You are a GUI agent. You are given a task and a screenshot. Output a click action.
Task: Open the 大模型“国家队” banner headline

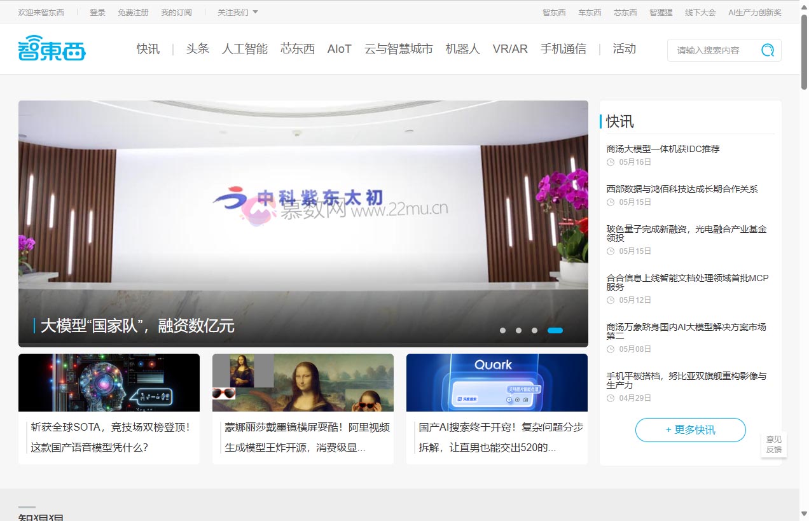(x=137, y=326)
